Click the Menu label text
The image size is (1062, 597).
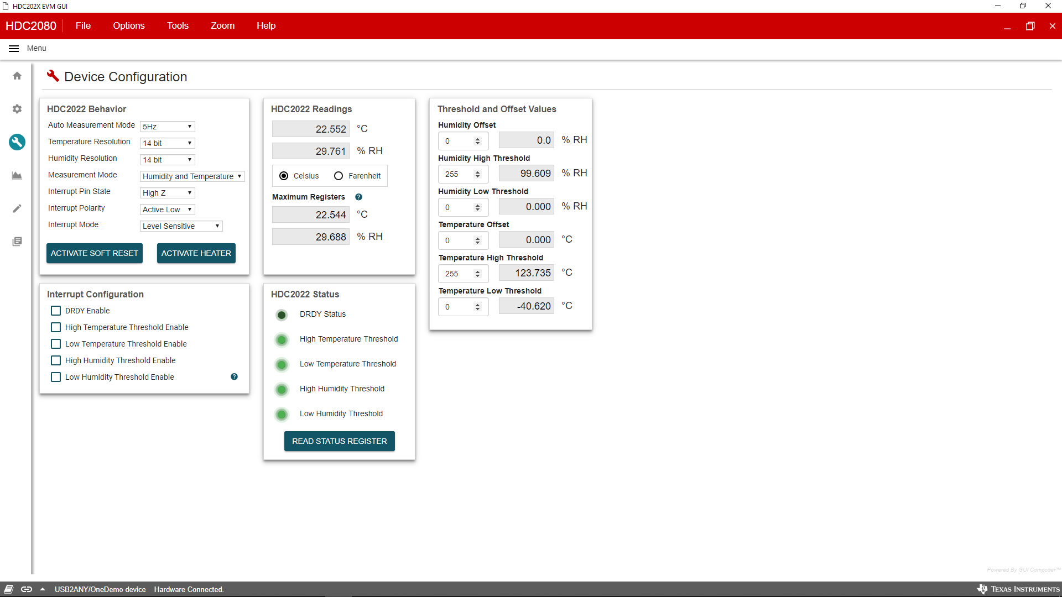click(37, 49)
